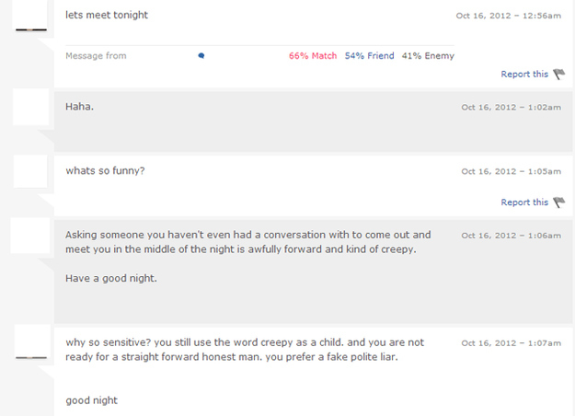Click the final 'good night' message text

92,400
